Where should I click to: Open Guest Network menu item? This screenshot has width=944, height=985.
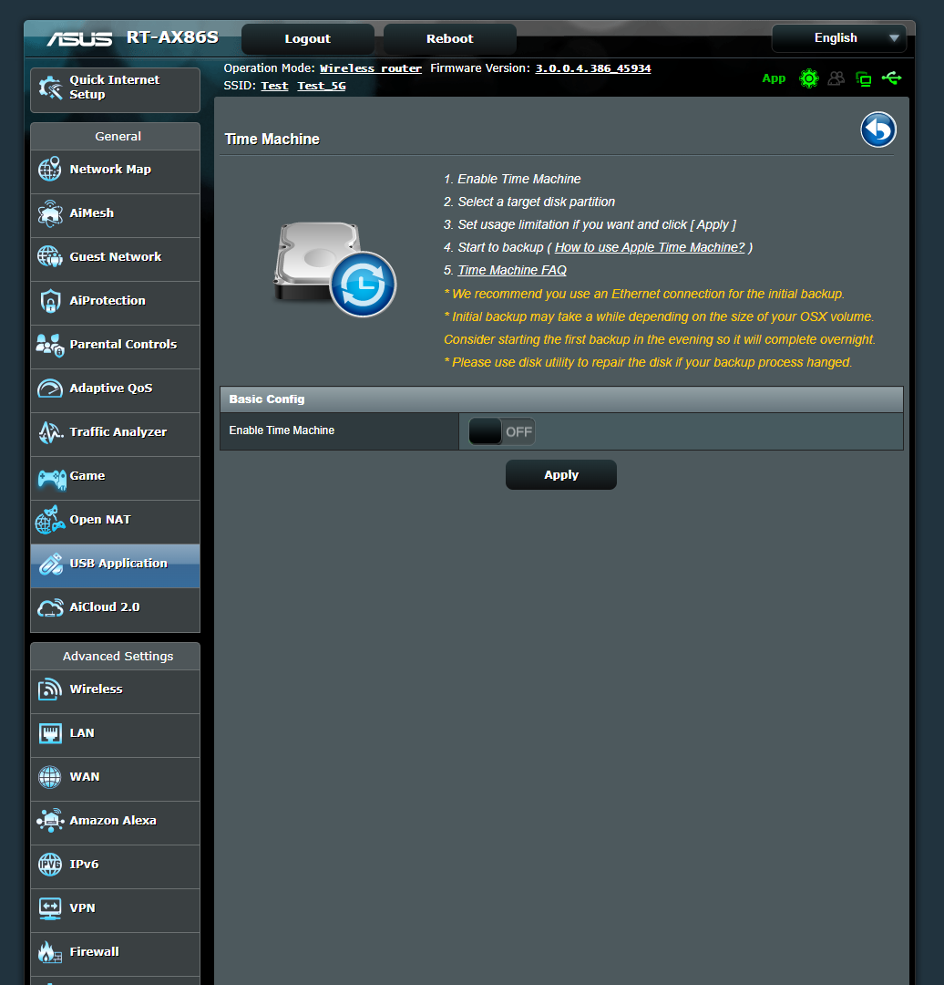[x=115, y=259]
